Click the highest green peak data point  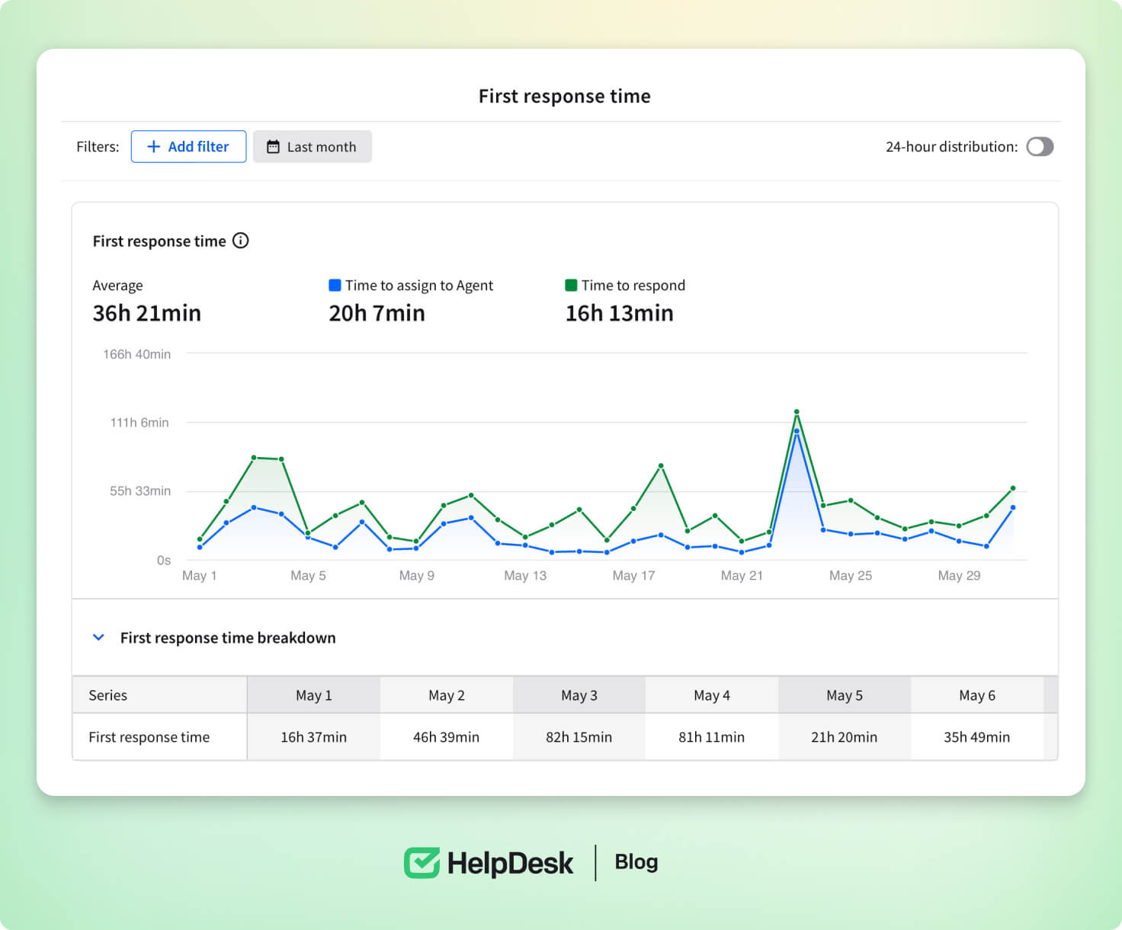[797, 412]
